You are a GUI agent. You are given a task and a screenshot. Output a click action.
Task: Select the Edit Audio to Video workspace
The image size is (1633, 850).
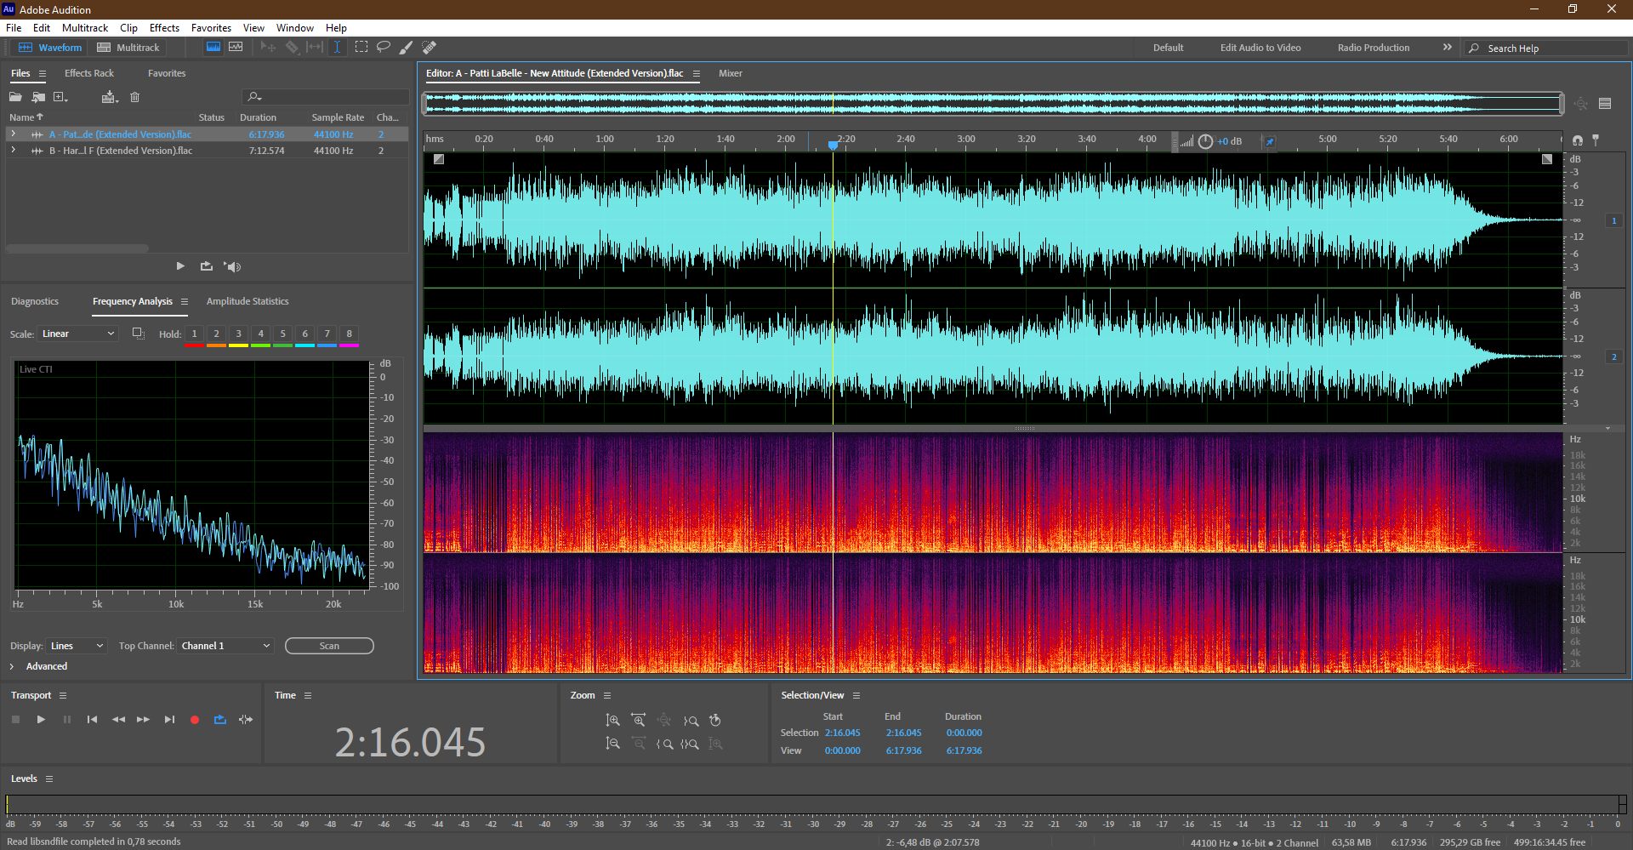(x=1260, y=48)
